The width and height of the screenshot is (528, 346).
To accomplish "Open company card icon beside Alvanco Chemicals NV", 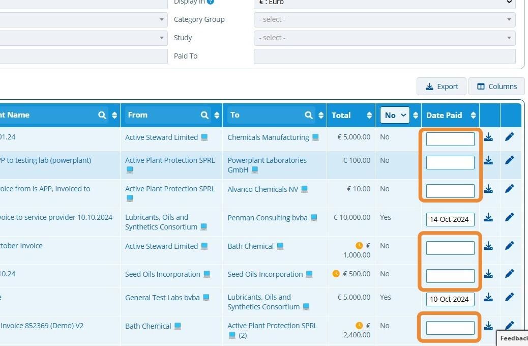I will pos(304,189).
